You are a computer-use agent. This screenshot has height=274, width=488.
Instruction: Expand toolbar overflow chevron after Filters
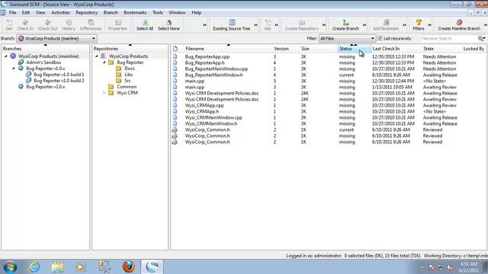click(x=429, y=25)
